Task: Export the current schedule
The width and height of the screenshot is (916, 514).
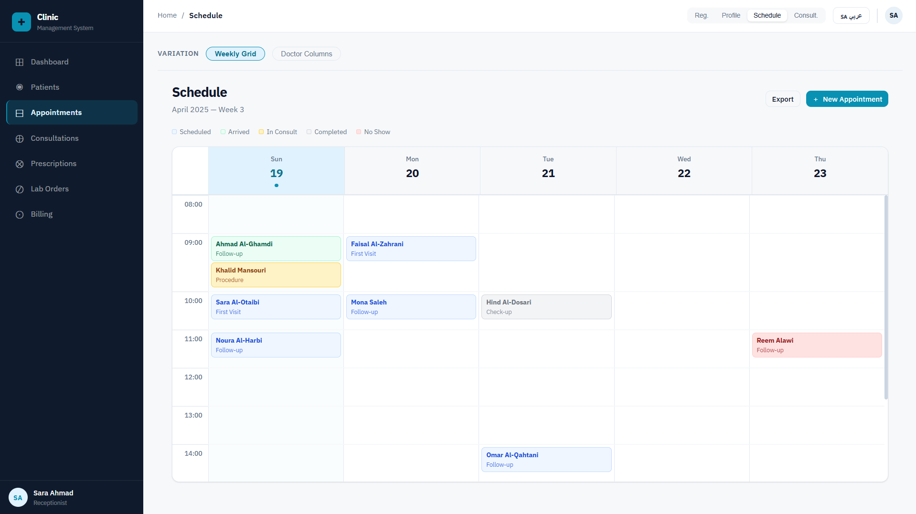Action: point(782,99)
